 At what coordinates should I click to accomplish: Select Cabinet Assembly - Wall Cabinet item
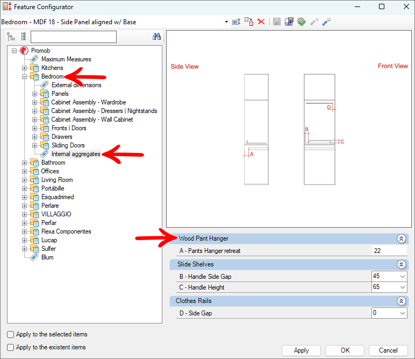point(92,119)
